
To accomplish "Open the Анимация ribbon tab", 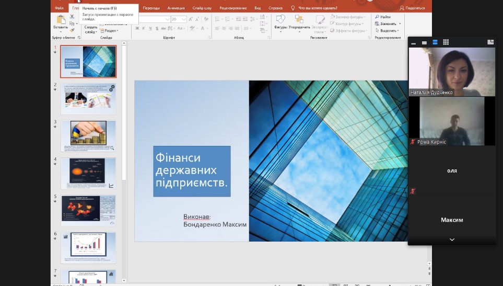I will [x=176, y=8].
